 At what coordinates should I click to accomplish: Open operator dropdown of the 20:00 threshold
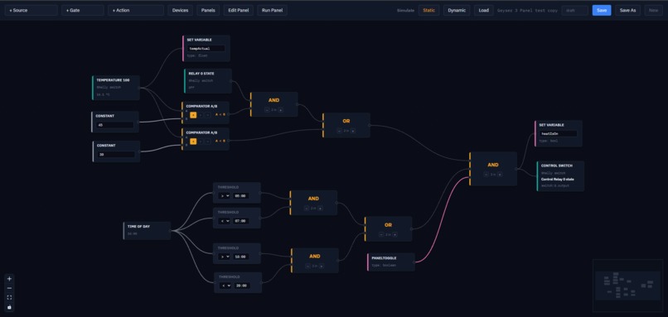(225, 286)
